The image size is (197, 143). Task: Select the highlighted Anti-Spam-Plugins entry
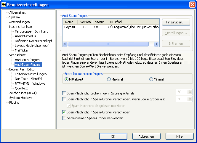pyautogui.click(x=28, y=65)
